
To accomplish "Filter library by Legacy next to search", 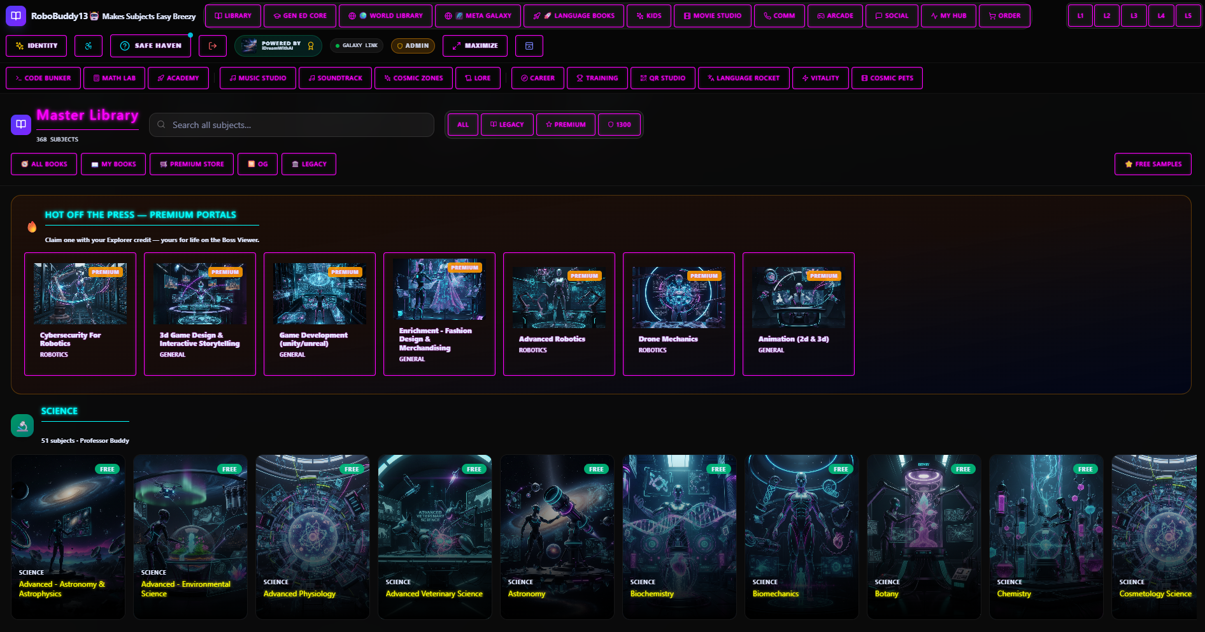I will tap(507, 125).
